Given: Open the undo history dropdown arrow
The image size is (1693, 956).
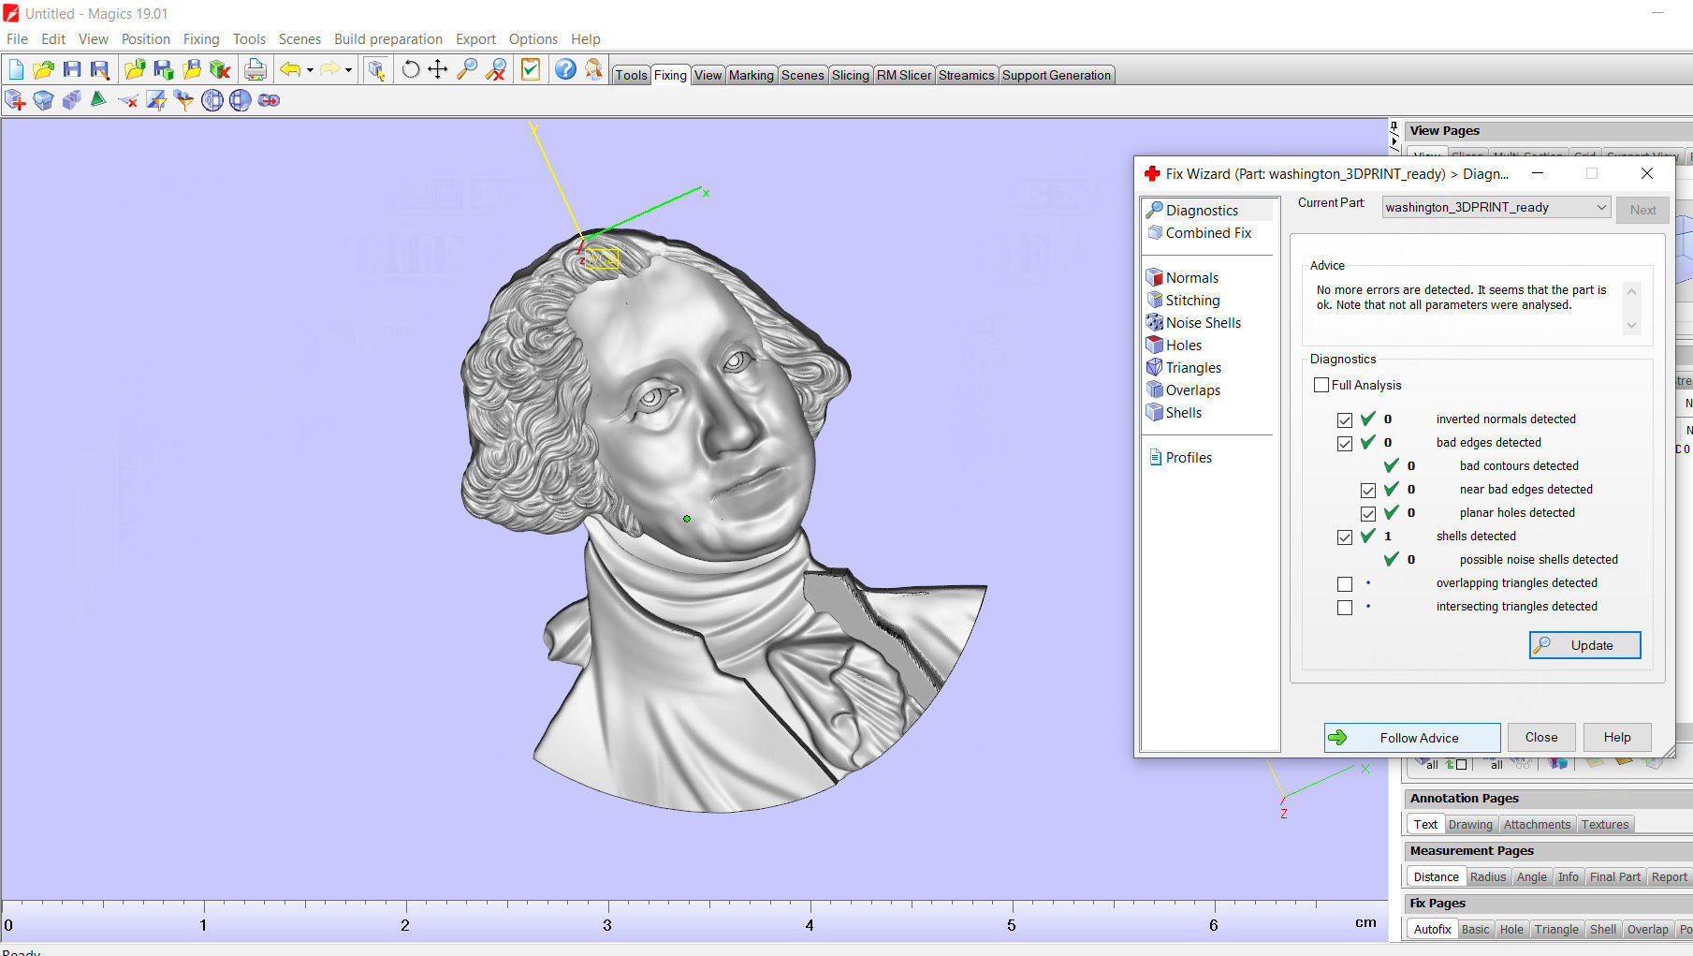Looking at the screenshot, I should pyautogui.click(x=310, y=69).
